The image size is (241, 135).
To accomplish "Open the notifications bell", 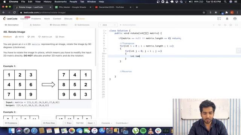I will pyautogui.click(x=227, y=19).
